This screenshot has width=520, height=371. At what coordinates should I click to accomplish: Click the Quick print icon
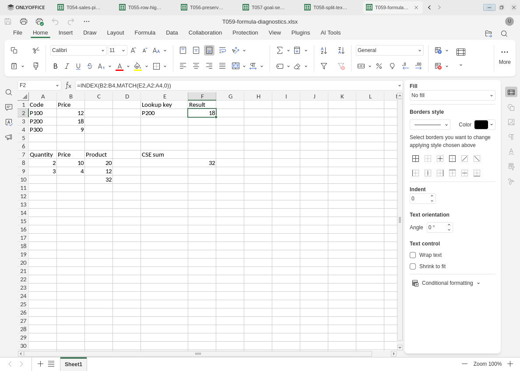(39, 21)
